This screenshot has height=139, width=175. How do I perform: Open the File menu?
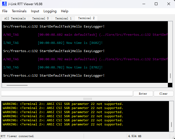[5, 11]
